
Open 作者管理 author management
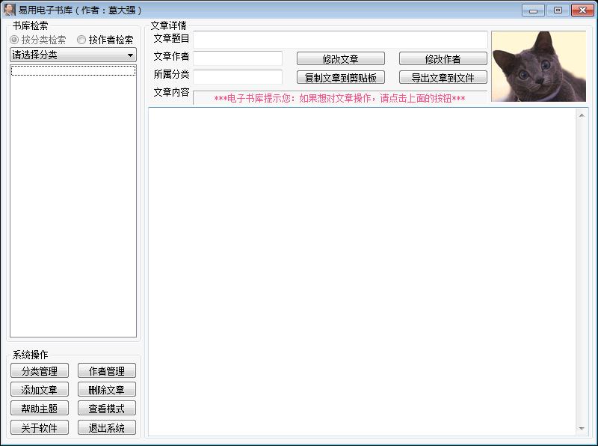[x=107, y=370]
